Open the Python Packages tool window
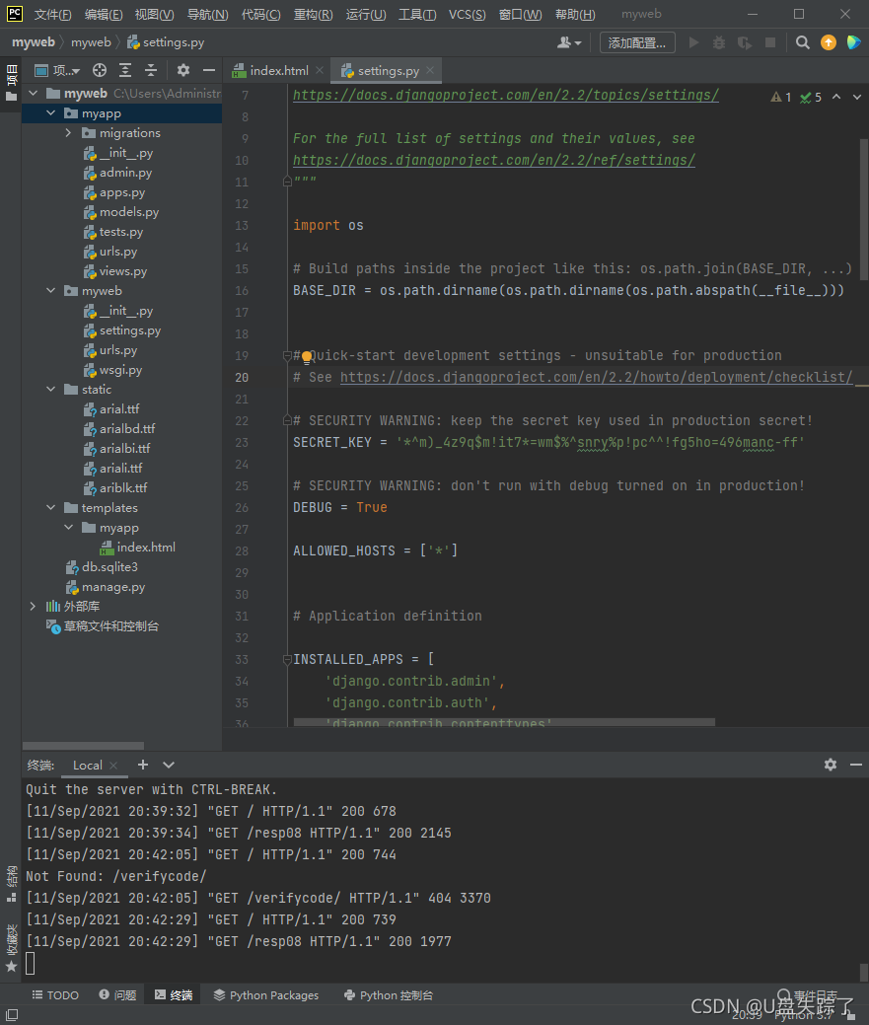 click(x=266, y=995)
